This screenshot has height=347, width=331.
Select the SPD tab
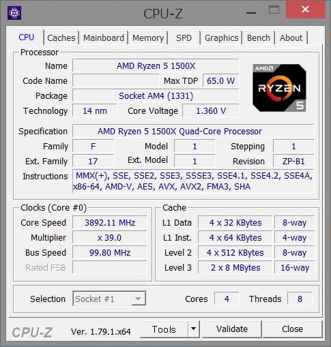coord(184,37)
